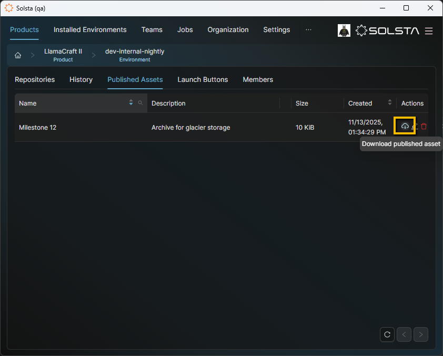Image resolution: width=443 pixels, height=356 pixels.
Task: Edit the Milestone 12 asset
Action: 415,126
